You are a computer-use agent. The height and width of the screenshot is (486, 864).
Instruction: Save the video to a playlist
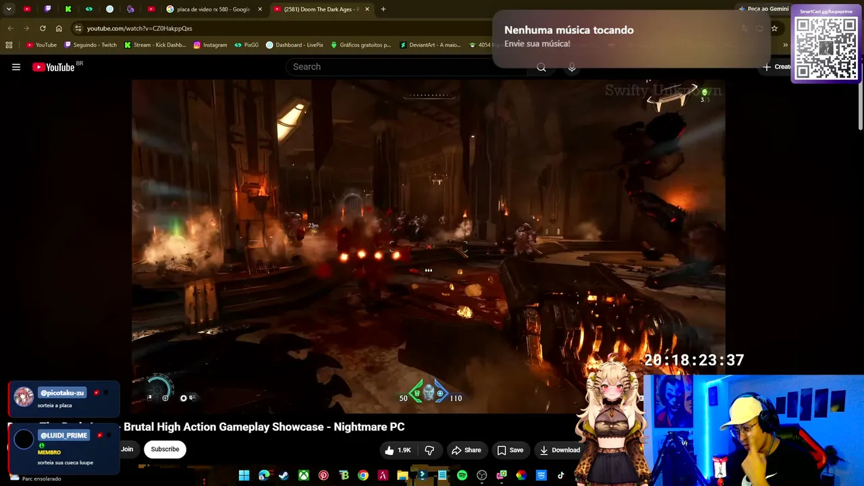[510, 450]
